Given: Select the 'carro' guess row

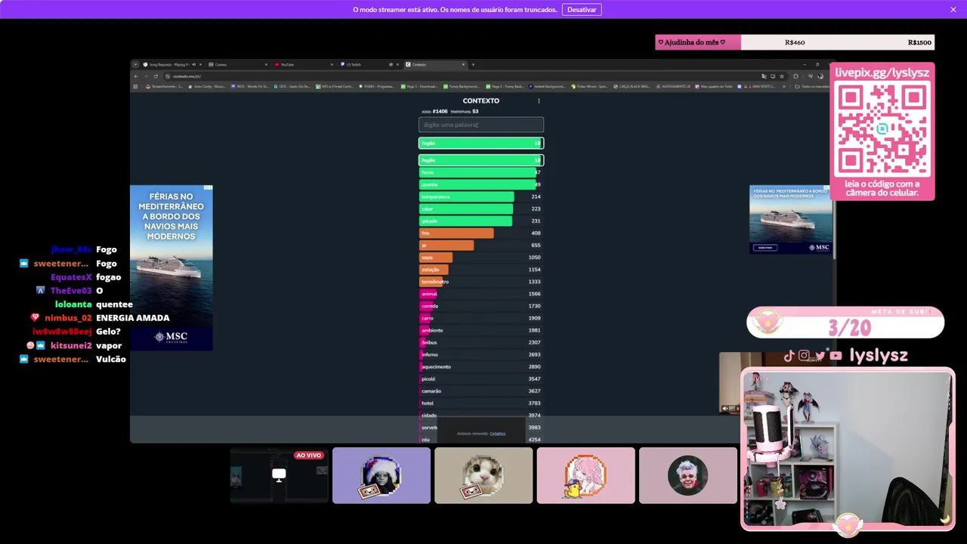Looking at the screenshot, I should [481, 318].
